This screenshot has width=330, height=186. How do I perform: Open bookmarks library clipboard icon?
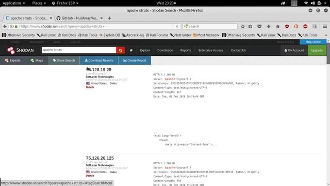click(x=250, y=26)
